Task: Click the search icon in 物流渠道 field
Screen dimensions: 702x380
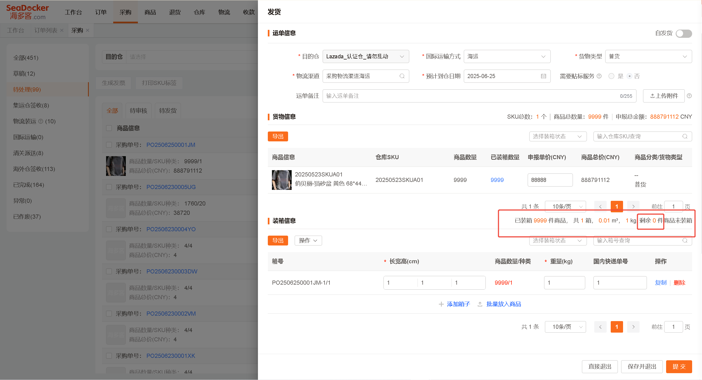Action: (402, 76)
